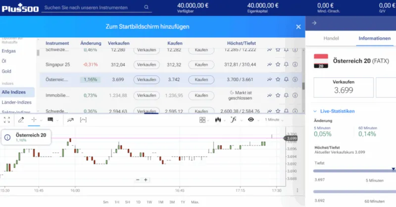Select Länder-Indizes category

(x=17, y=102)
